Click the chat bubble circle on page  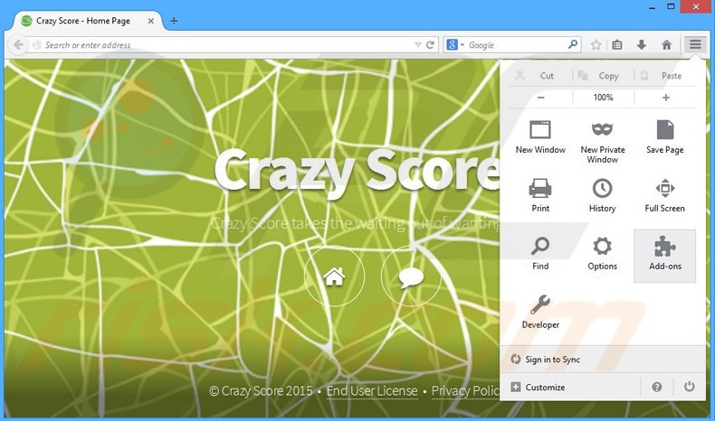pyautogui.click(x=411, y=276)
